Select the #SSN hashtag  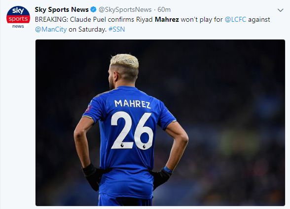117,29
